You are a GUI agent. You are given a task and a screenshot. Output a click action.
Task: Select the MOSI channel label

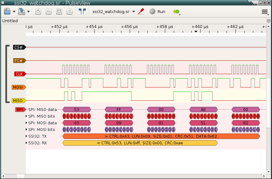19,87
